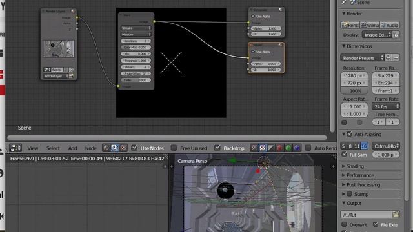Select the Material nodes tree type icon
The width and height of the screenshot is (413, 232).
tap(106, 148)
